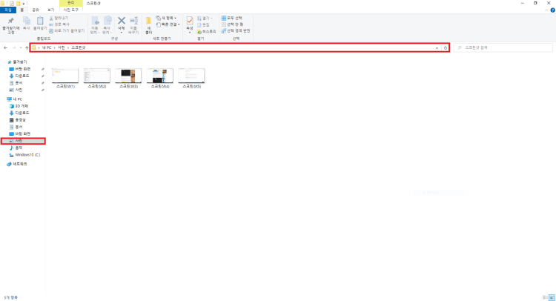
Task: Choose 바로 가기 붙여넣기 (Paste shortcut)
Action: 67,31
